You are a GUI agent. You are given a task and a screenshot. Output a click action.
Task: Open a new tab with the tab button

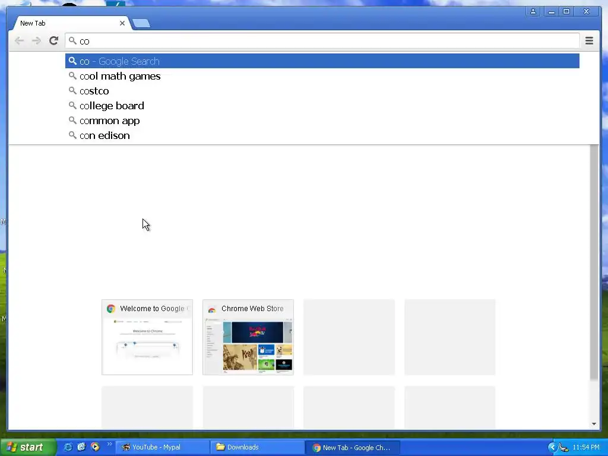pyautogui.click(x=141, y=24)
